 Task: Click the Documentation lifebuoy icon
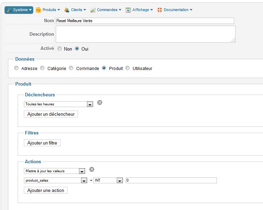160,10
